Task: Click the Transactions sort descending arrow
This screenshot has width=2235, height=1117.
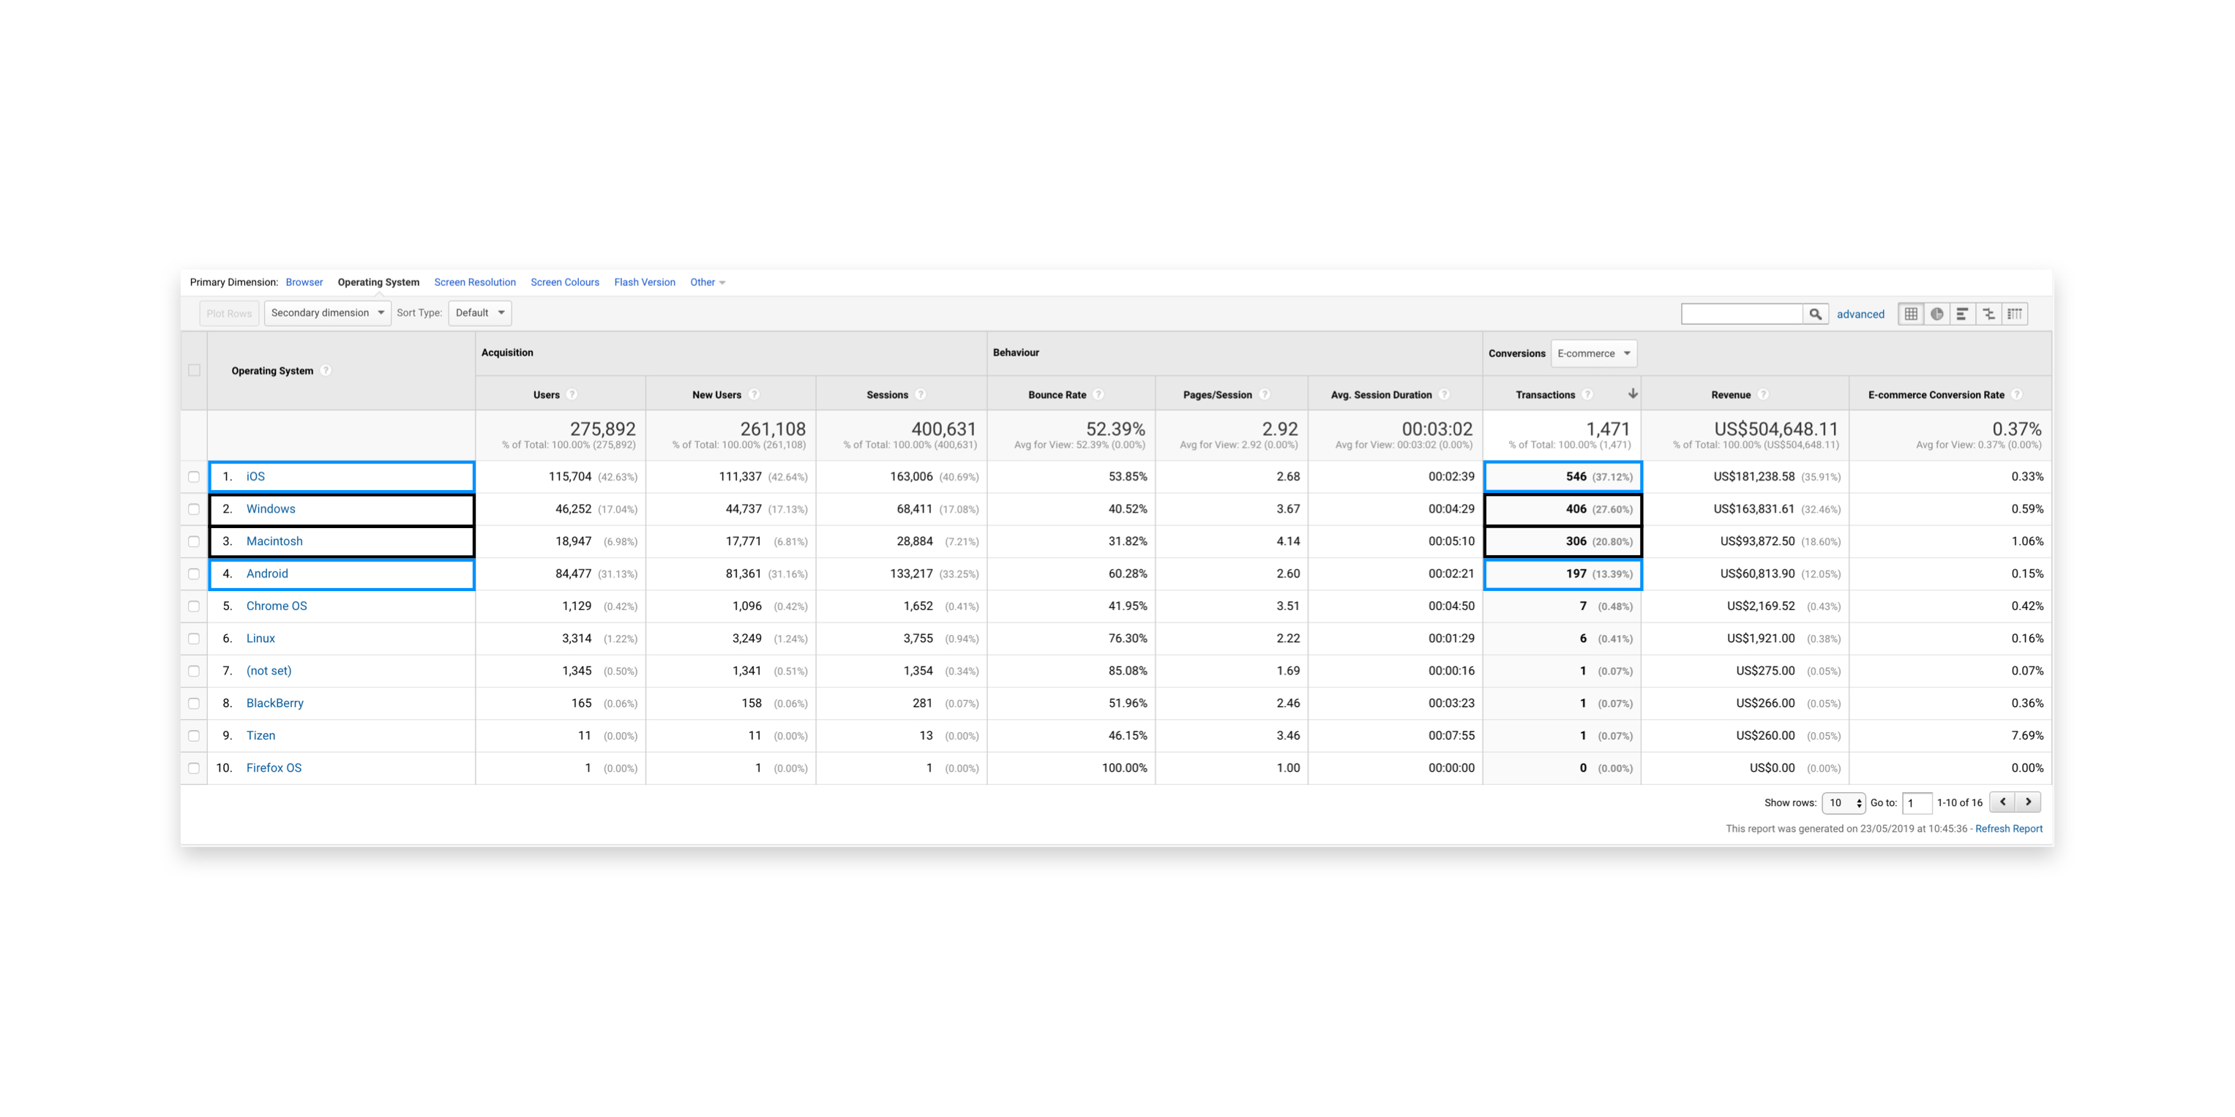Action: pos(1632,394)
